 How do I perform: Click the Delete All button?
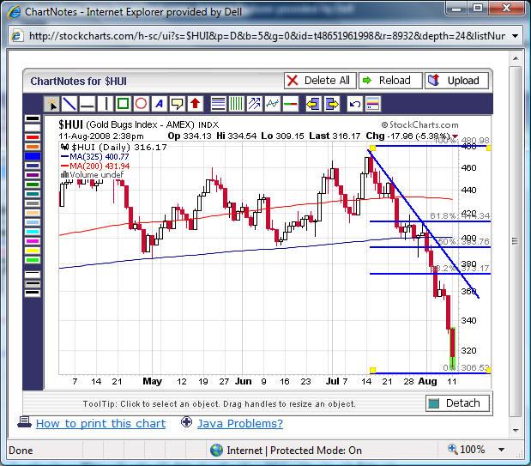[x=320, y=81]
